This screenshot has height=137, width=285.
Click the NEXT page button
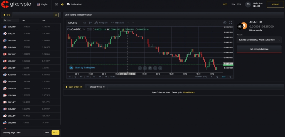[x=55, y=133]
